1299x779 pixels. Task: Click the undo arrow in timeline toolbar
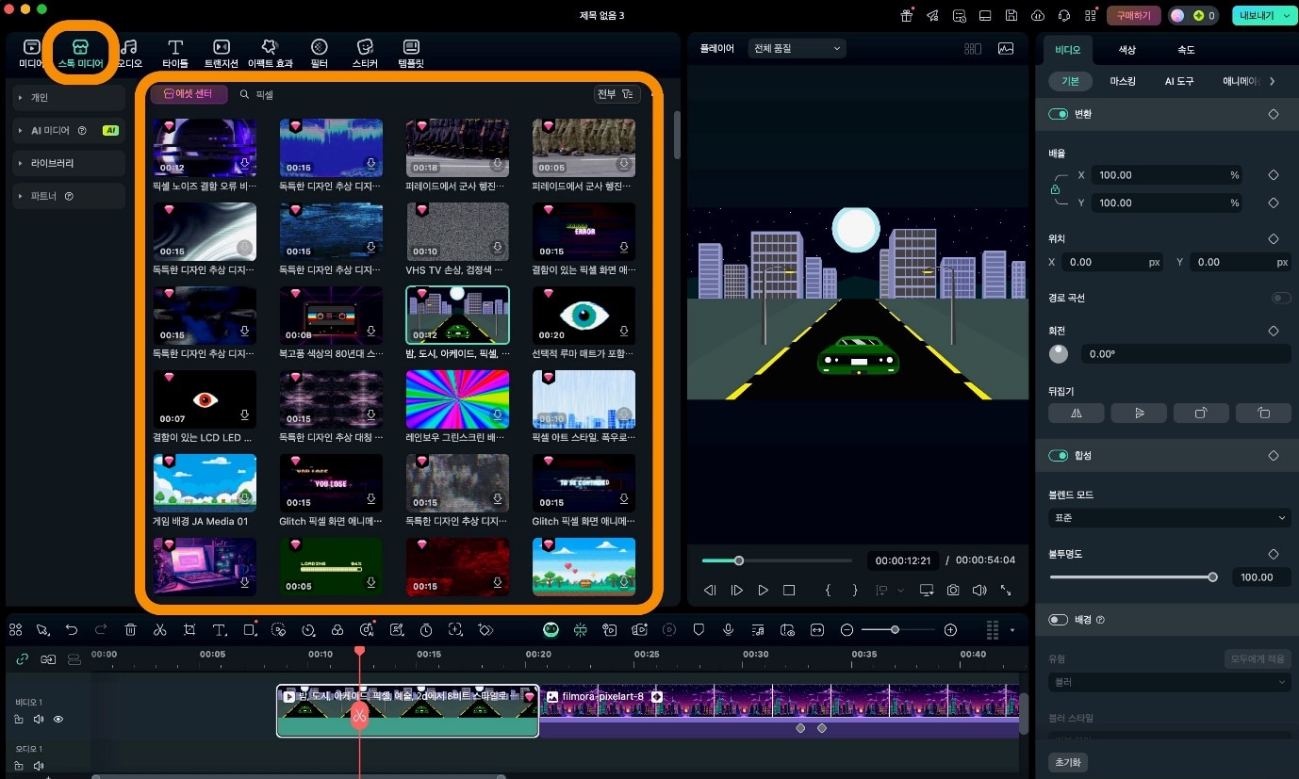(72, 630)
